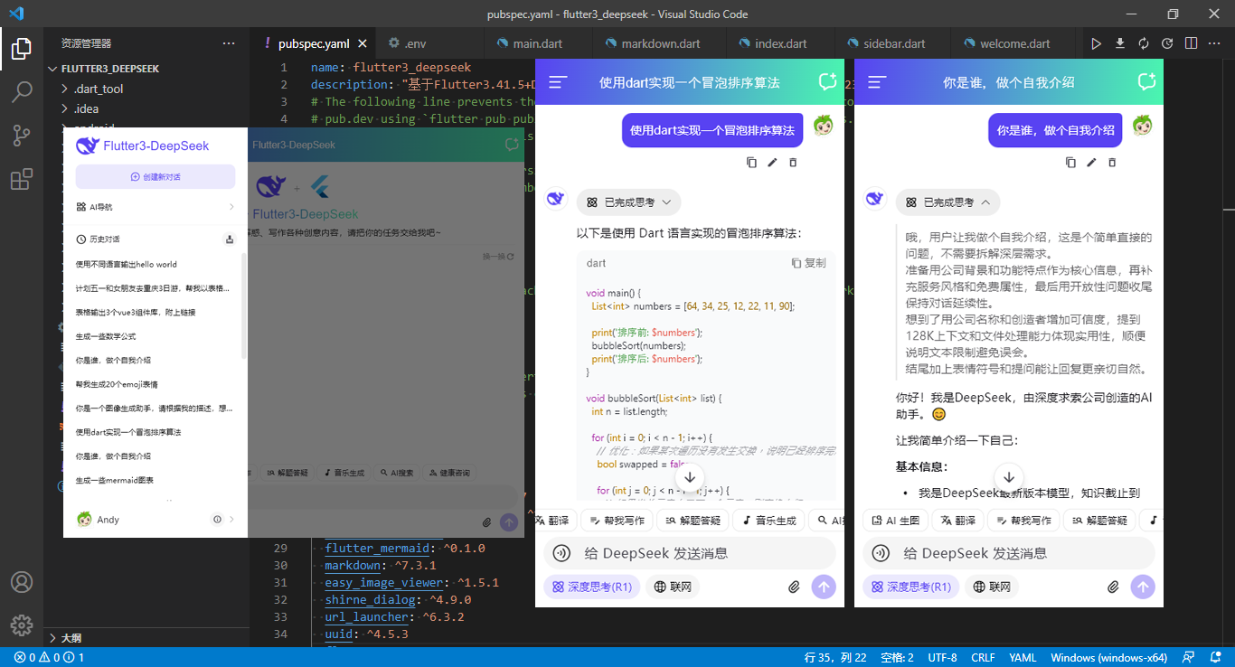Copy the 你是谁，做个自我介绍 message via copy icon
The width and height of the screenshot is (1235, 667).
[1070, 163]
